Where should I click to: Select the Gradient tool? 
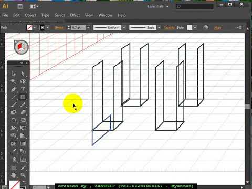coord(23,144)
